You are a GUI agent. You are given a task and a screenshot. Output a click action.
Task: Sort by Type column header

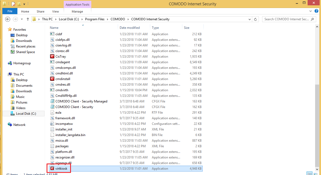click(155, 28)
